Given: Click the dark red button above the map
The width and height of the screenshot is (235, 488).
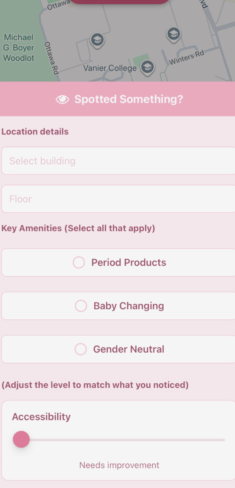Looking at the screenshot, I should (x=120, y=2).
